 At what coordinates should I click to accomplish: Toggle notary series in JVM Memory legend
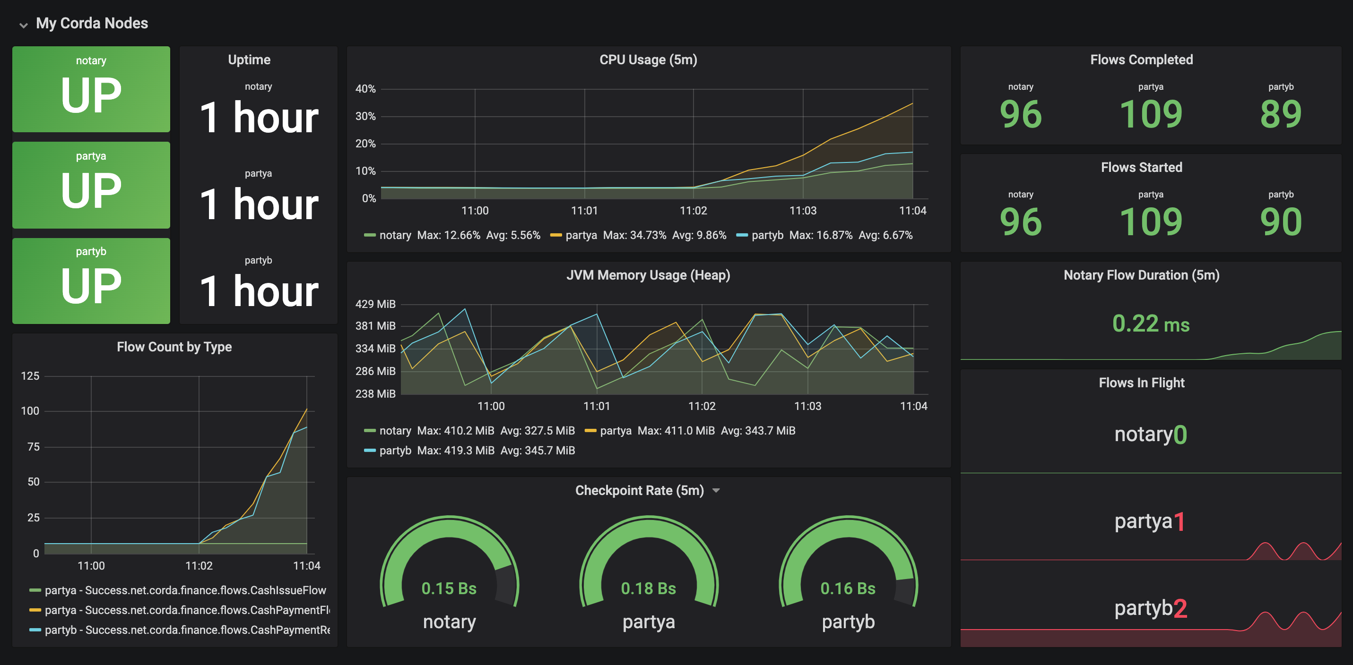point(395,430)
